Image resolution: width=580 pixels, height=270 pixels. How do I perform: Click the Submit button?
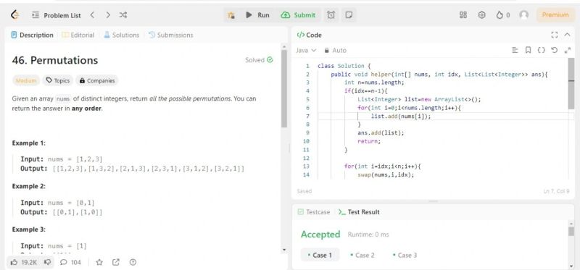[298, 15]
